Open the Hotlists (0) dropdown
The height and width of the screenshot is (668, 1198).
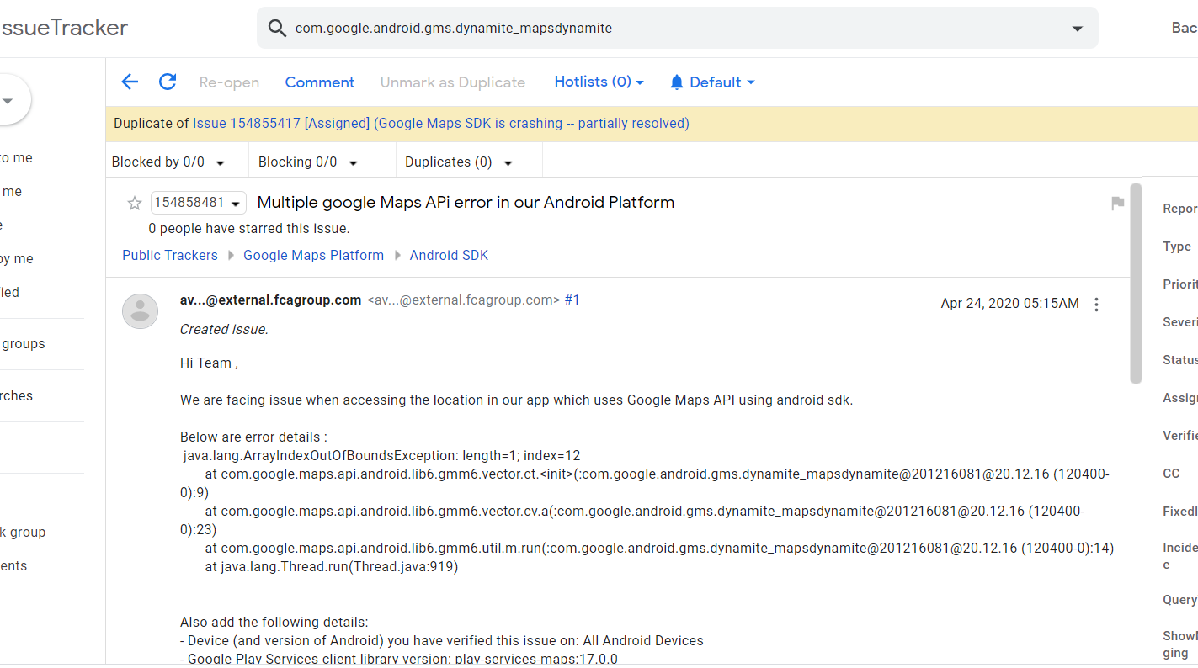(x=599, y=82)
